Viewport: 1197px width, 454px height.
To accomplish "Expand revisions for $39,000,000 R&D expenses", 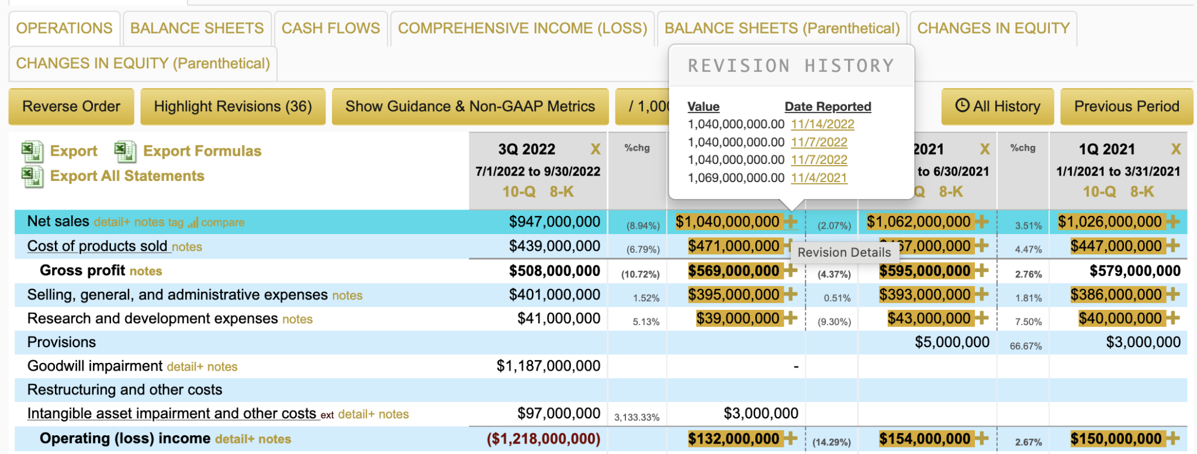I will pyautogui.click(x=790, y=318).
